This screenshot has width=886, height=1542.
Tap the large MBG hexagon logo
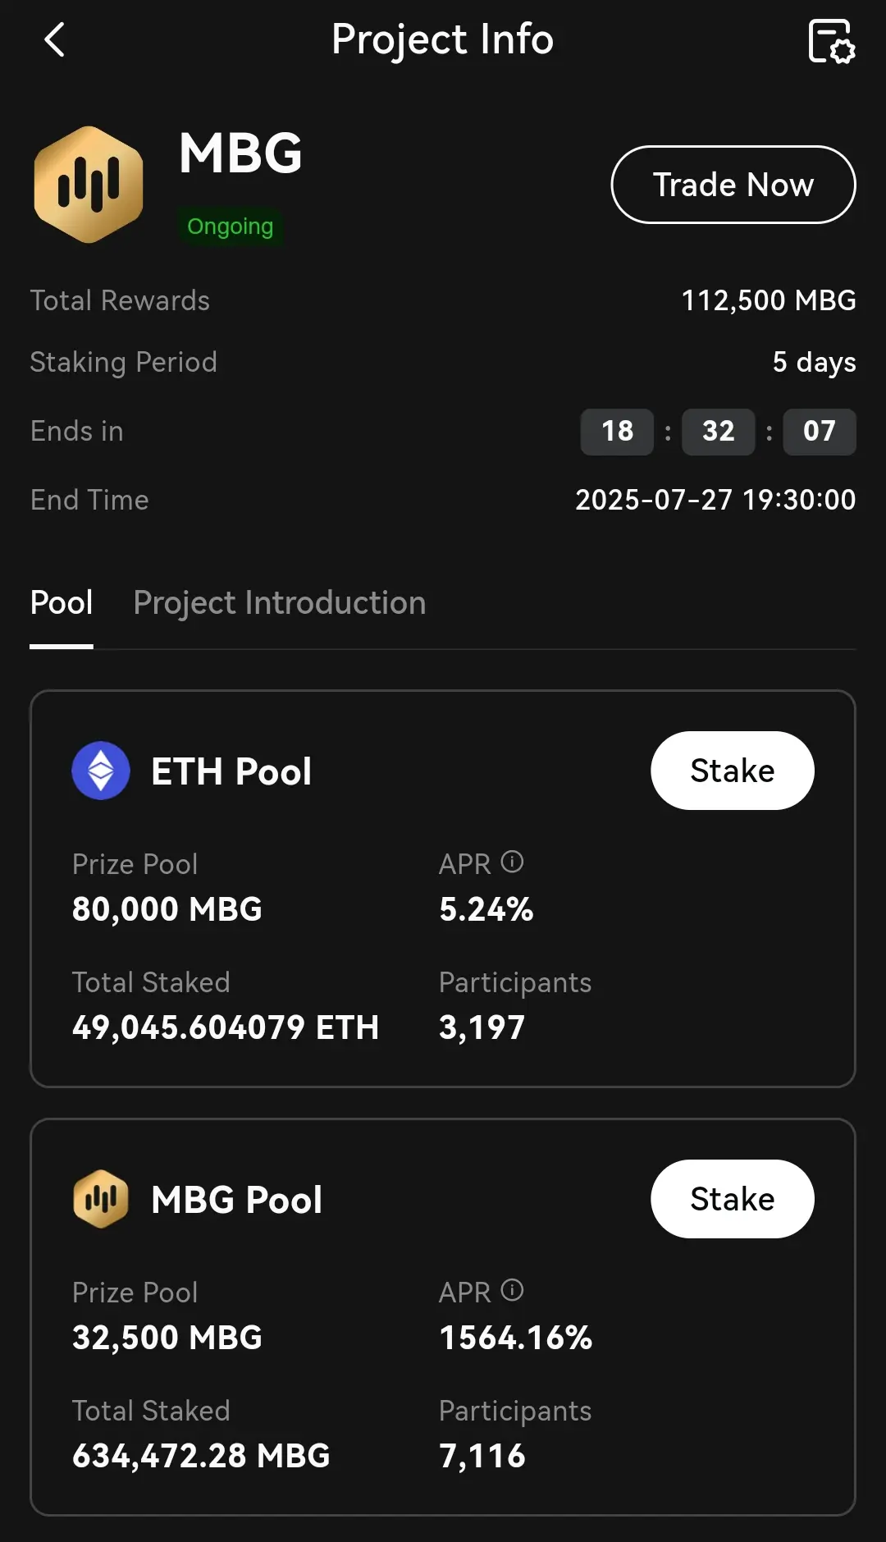coord(89,185)
